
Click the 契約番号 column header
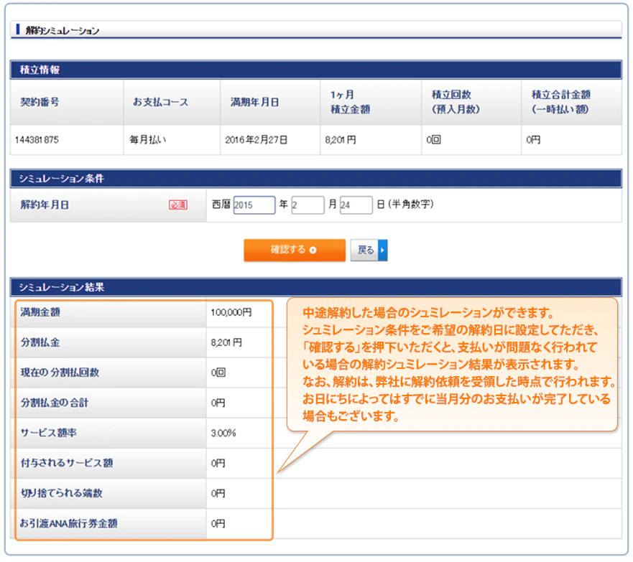40,102
